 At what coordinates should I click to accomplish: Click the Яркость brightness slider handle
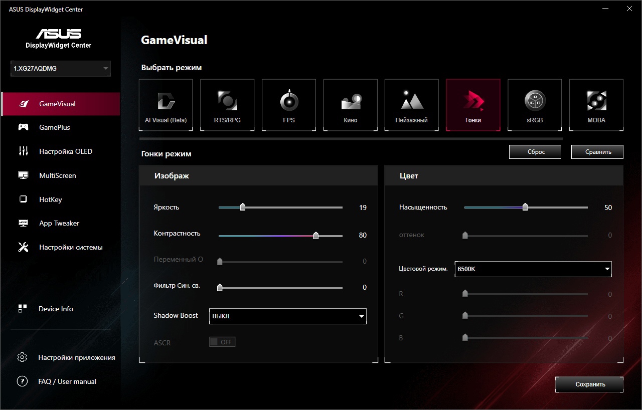click(243, 207)
